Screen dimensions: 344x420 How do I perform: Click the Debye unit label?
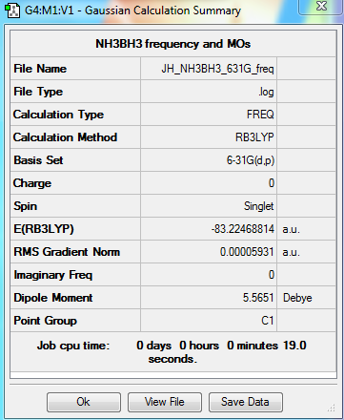tap(297, 298)
